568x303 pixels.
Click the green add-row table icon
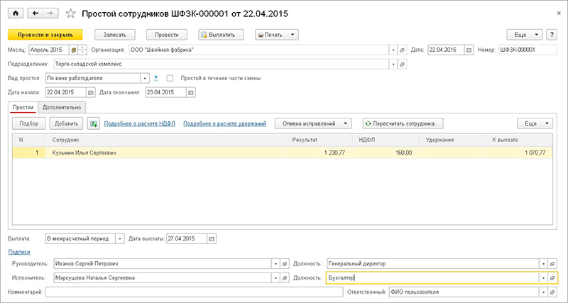[x=94, y=123]
